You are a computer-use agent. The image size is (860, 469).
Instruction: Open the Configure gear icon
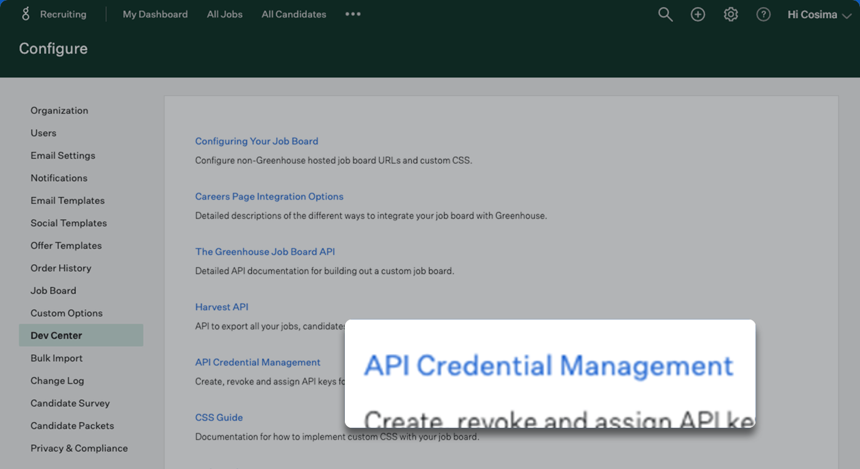[x=730, y=14]
